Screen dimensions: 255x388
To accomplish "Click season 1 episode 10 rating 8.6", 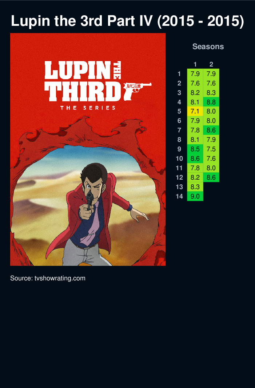I will [x=195, y=159].
